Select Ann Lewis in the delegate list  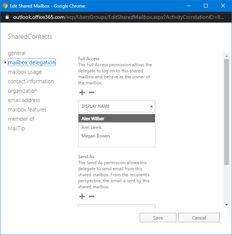(117, 127)
